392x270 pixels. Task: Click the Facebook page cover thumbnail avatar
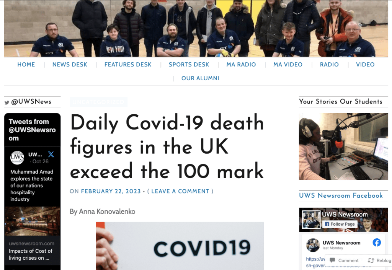pyautogui.click(x=311, y=220)
